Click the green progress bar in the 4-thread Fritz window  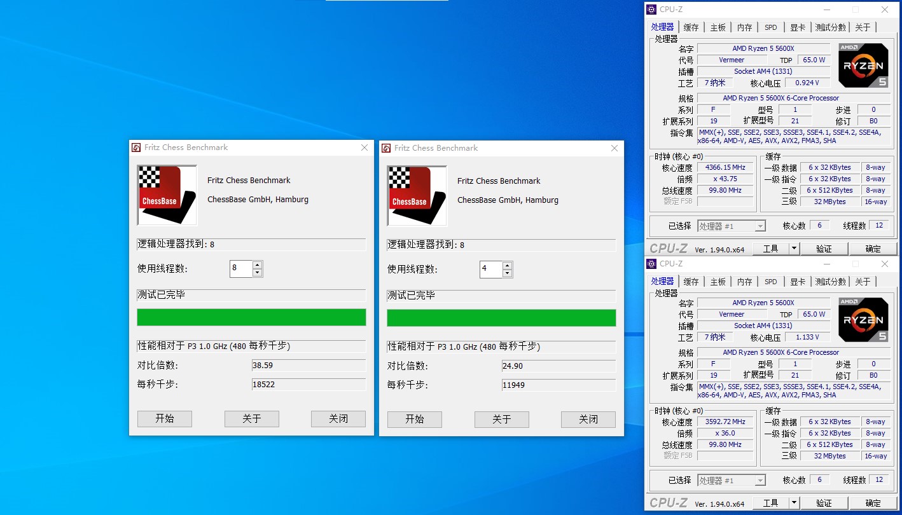click(502, 318)
